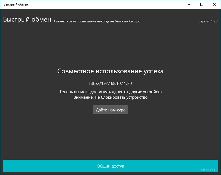
Task: Click the warning "Внимание: Не блокировать устройство"
Action: pos(110,97)
